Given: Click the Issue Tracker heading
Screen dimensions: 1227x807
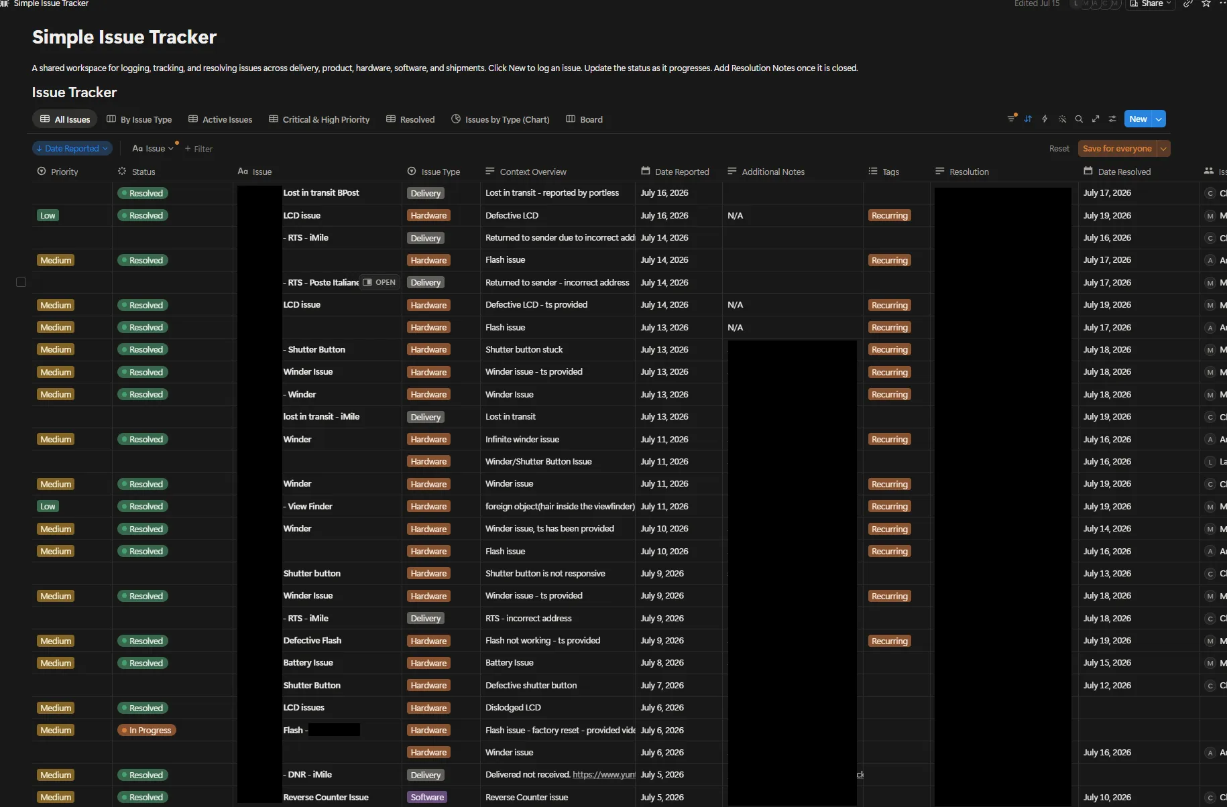Looking at the screenshot, I should click(74, 92).
